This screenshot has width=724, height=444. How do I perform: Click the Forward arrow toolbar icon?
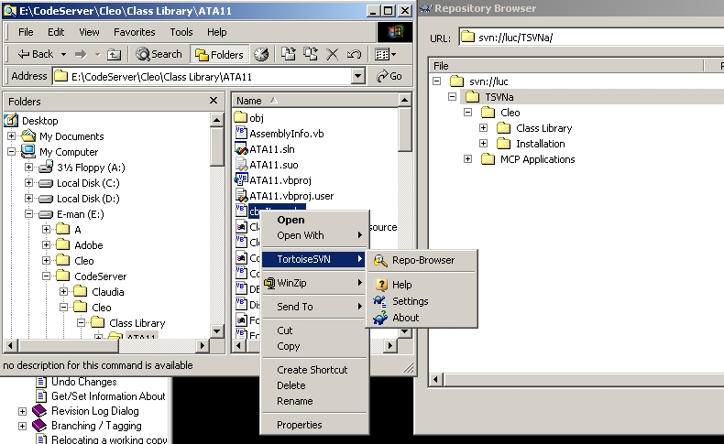click(81, 54)
